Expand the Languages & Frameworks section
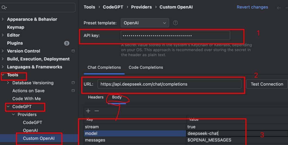288x145 pixels. 3,67
